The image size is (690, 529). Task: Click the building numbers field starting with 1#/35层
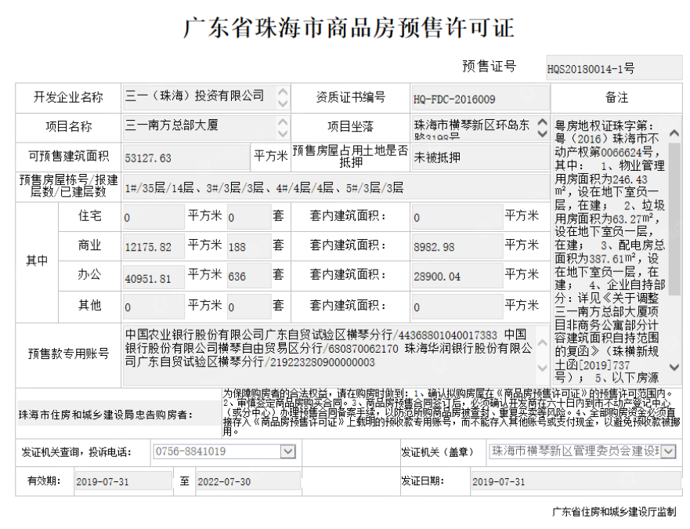pyautogui.click(x=336, y=187)
